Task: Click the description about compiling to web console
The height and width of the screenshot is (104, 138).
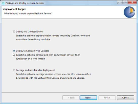Action: 48,57
